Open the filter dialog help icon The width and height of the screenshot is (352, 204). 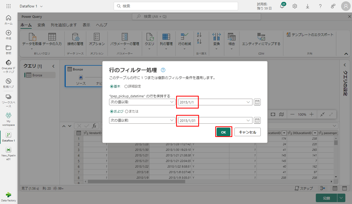click(x=163, y=70)
